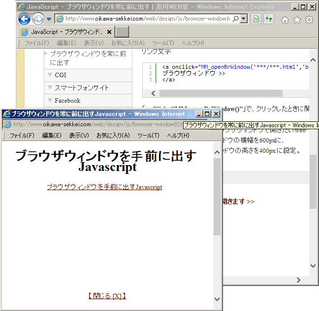The width and height of the screenshot is (319, 311).
Task: Click the main page vertical scrollbar thumb
Action: pos(313,182)
